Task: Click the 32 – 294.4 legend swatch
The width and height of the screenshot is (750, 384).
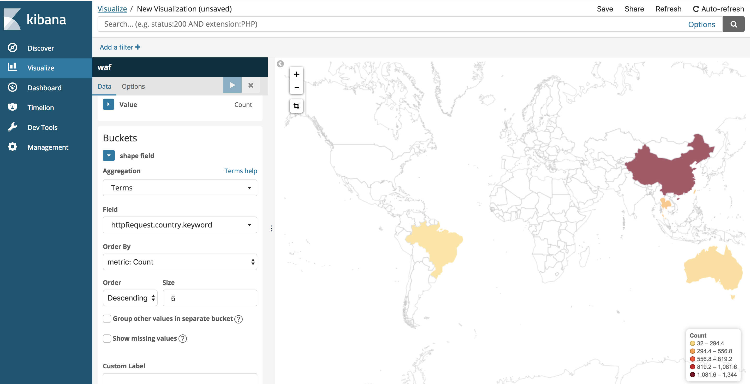Action: click(x=693, y=343)
